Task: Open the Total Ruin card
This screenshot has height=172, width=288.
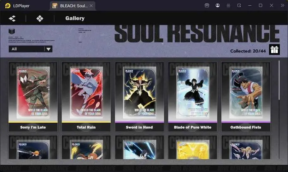Action: coord(86,97)
